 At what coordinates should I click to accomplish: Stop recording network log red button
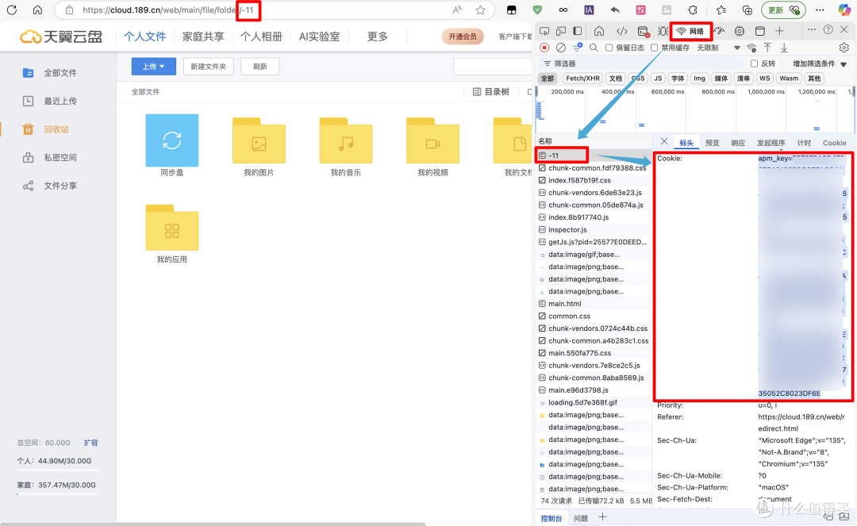[544, 48]
